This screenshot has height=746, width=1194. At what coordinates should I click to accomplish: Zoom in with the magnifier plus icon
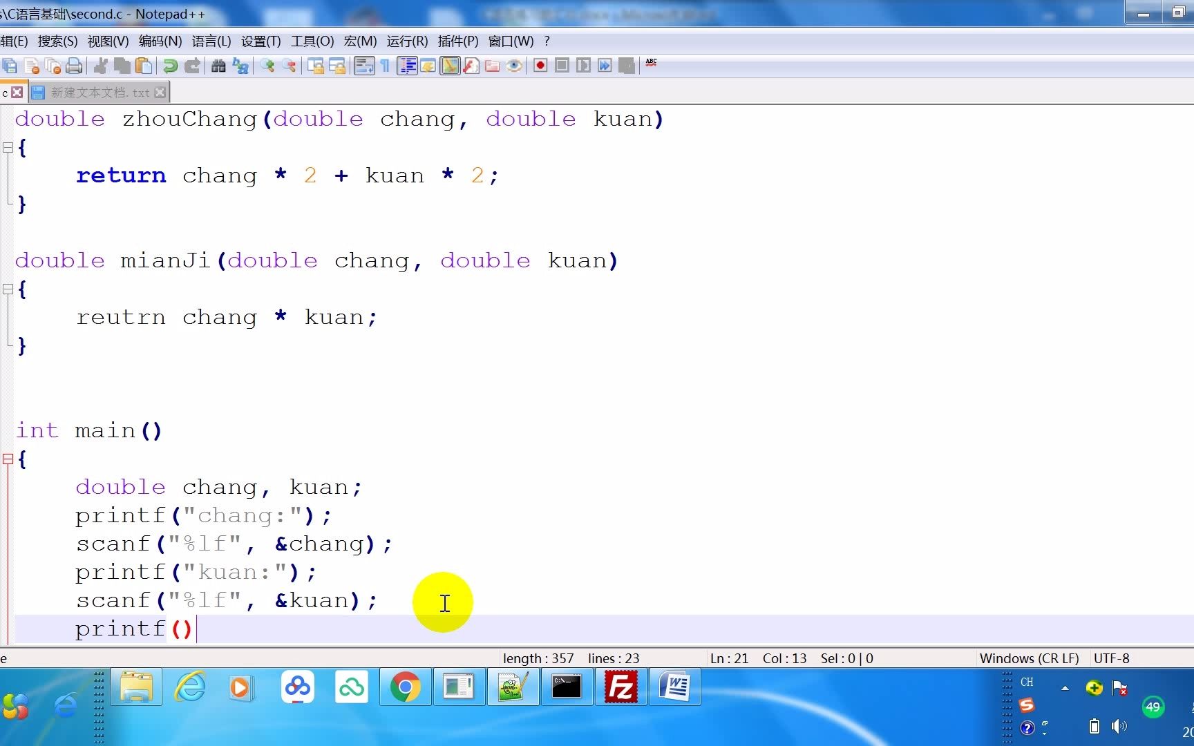(x=267, y=66)
